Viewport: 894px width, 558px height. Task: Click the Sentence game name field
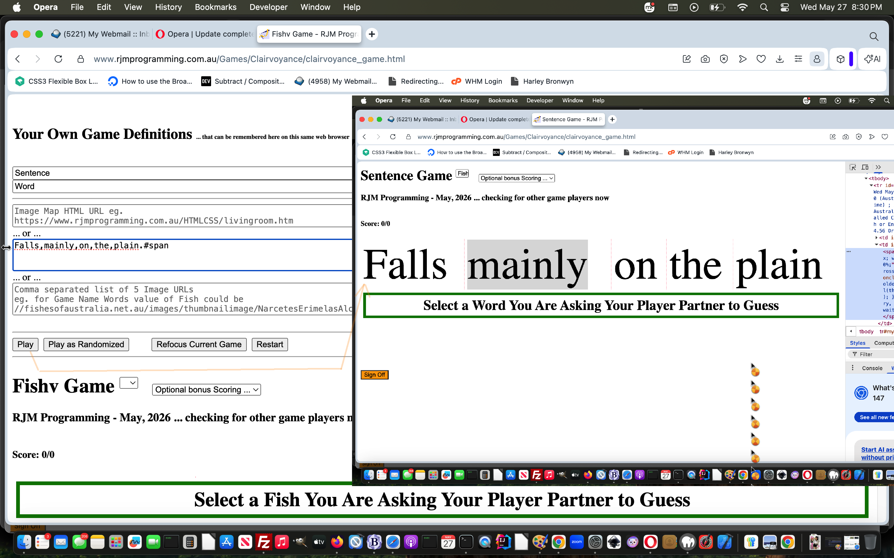click(183, 173)
